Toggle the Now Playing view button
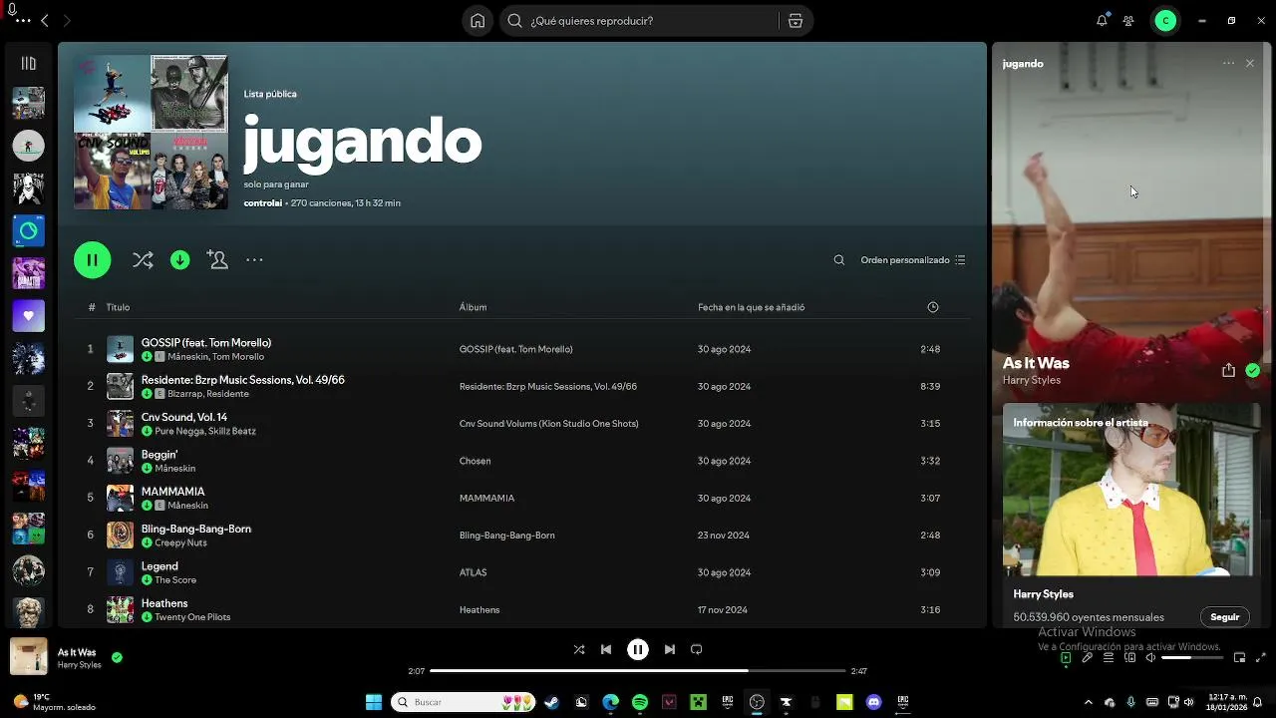Screen dimensions: 1276x718 [1066, 658]
